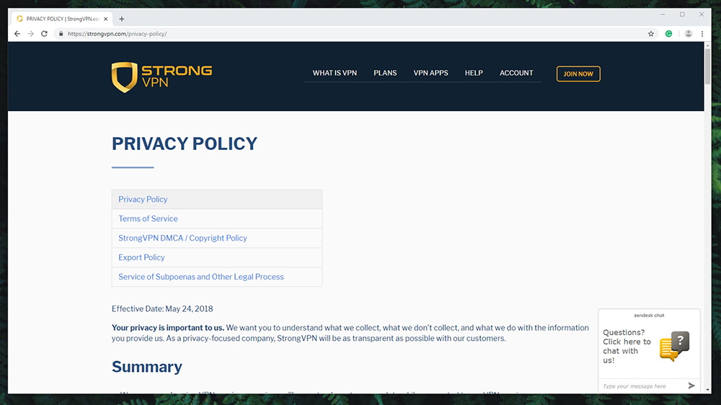The width and height of the screenshot is (721, 405).
Task: Open Chrome three-dot menu
Action: pos(702,34)
